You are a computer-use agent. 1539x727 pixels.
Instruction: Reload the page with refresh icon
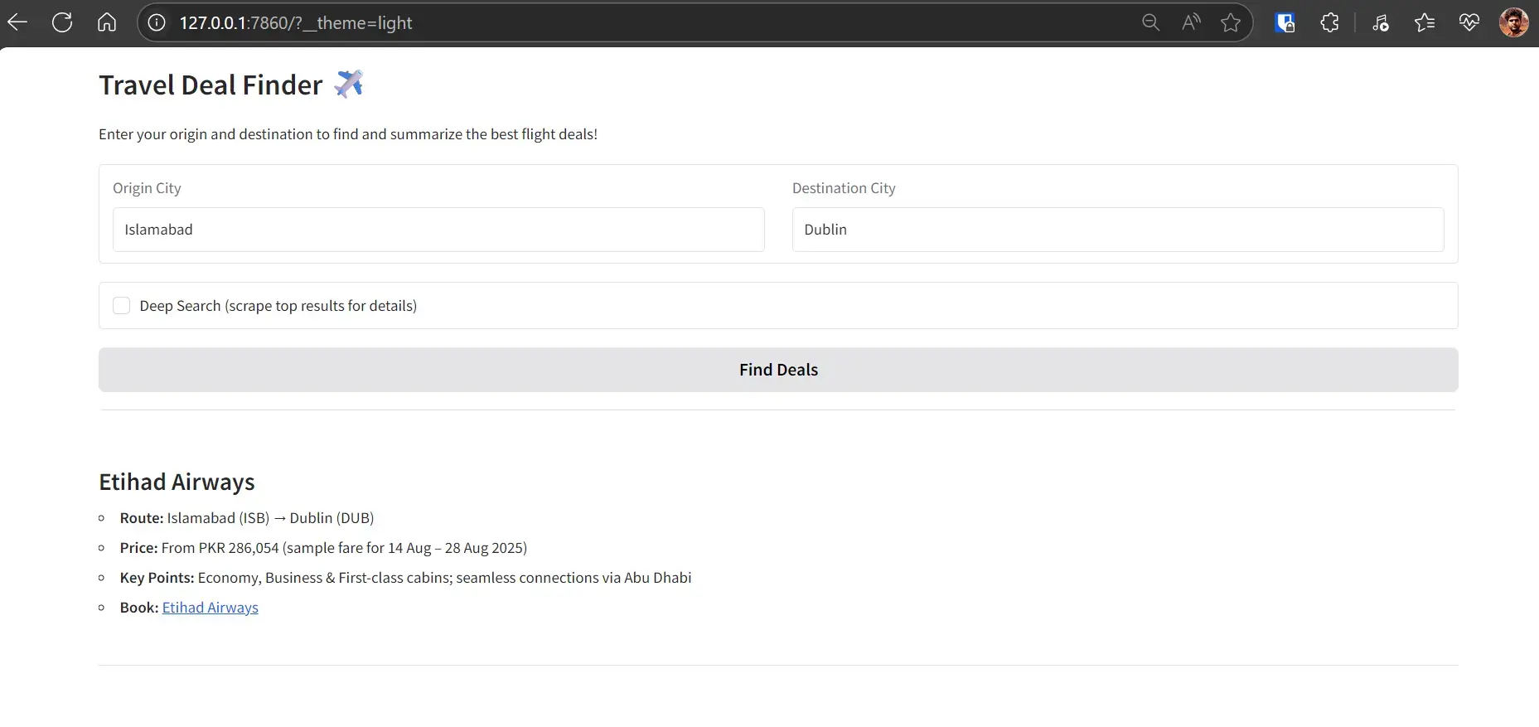pos(62,22)
